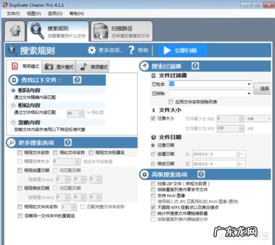Enable 相同文件名称 checkbox
Image resolution: width=275 pixels, height=245 pixels.
tap(20, 152)
